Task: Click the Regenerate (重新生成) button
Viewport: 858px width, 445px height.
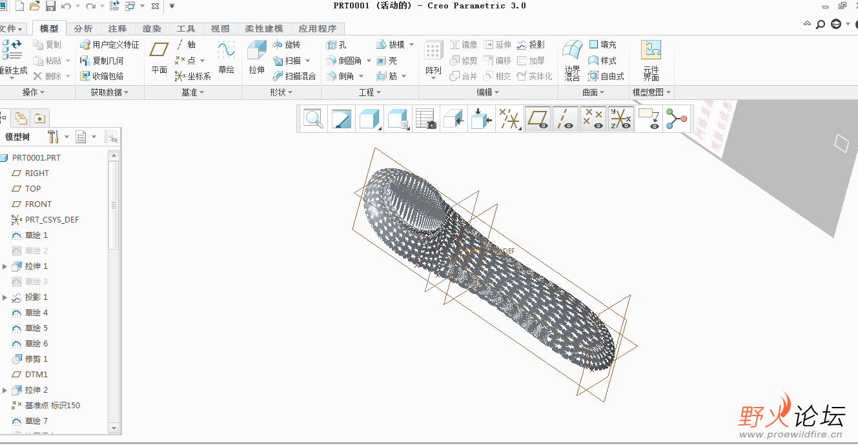Action: 13,59
